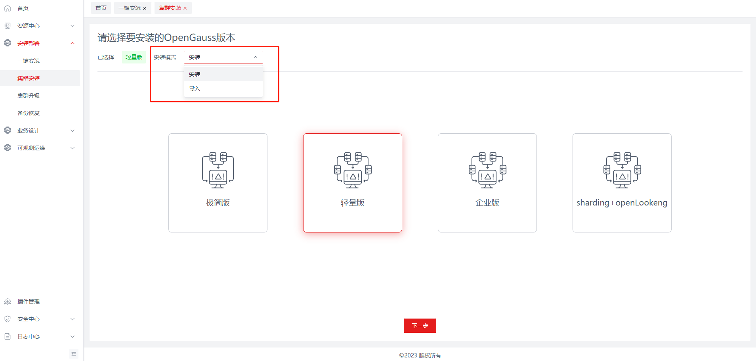The width and height of the screenshot is (756, 361).
Task: Pick the 轻量版 version card
Action: click(352, 182)
